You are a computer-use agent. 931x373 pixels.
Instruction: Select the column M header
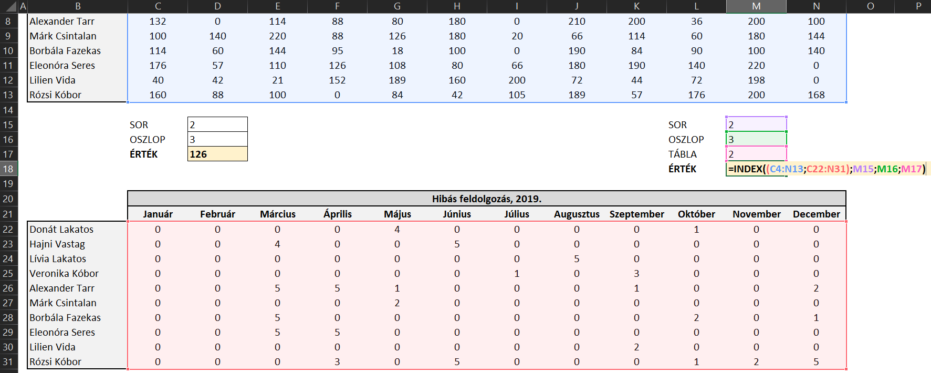click(756, 6)
